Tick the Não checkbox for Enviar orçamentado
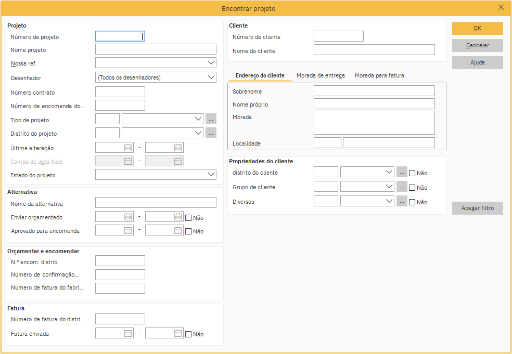 click(x=188, y=218)
